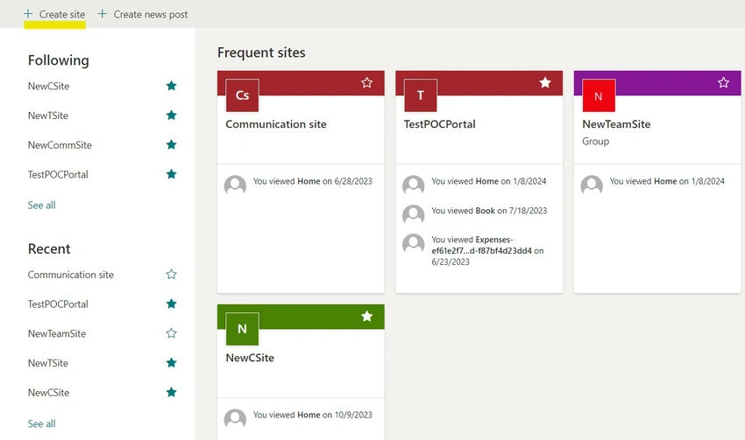Click Create news post
This screenshot has height=440, width=745.
pyautogui.click(x=143, y=14)
